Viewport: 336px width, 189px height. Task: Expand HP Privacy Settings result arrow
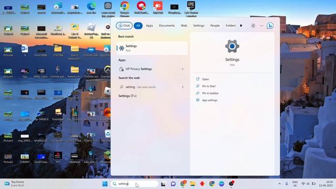(x=183, y=69)
